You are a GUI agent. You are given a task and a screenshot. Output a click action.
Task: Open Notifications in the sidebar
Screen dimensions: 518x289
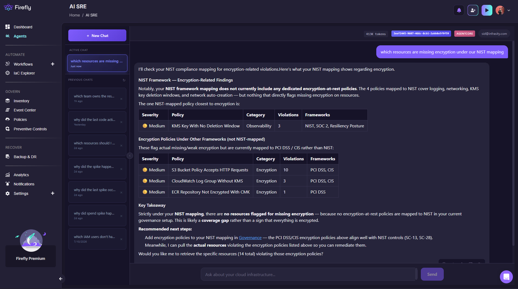24,184
